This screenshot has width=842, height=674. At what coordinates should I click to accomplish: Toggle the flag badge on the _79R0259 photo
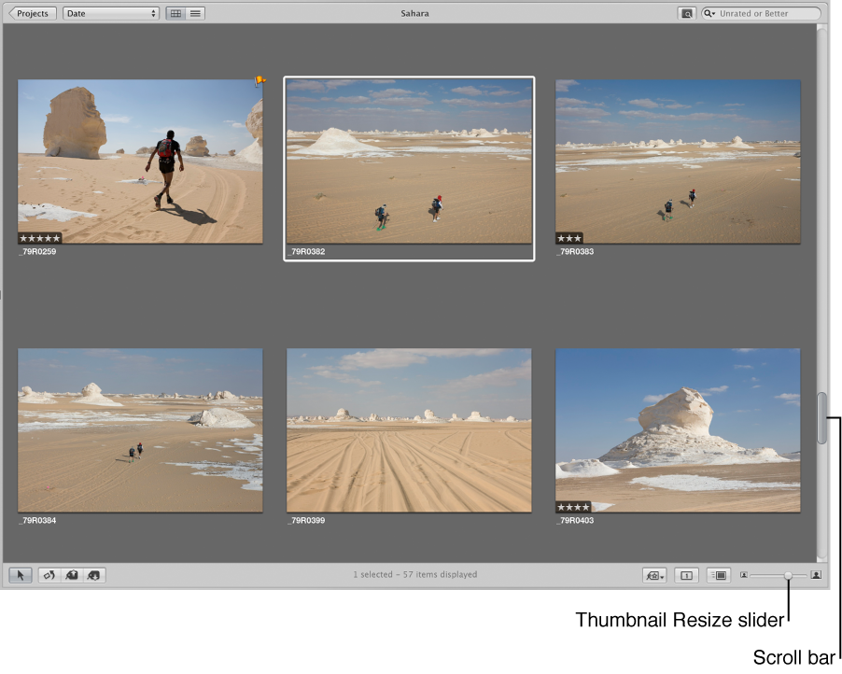tap(260, 81)
